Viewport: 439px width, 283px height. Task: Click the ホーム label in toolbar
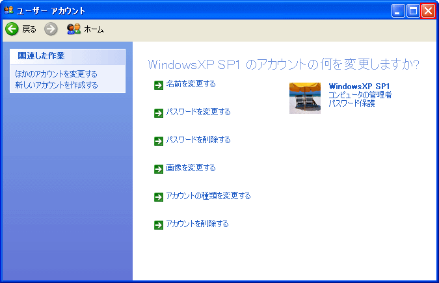(x=94, y=29)
